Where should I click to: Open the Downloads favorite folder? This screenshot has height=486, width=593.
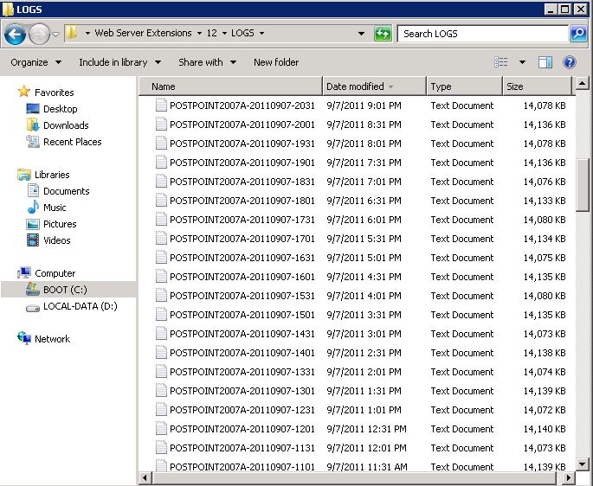[66, 125]
